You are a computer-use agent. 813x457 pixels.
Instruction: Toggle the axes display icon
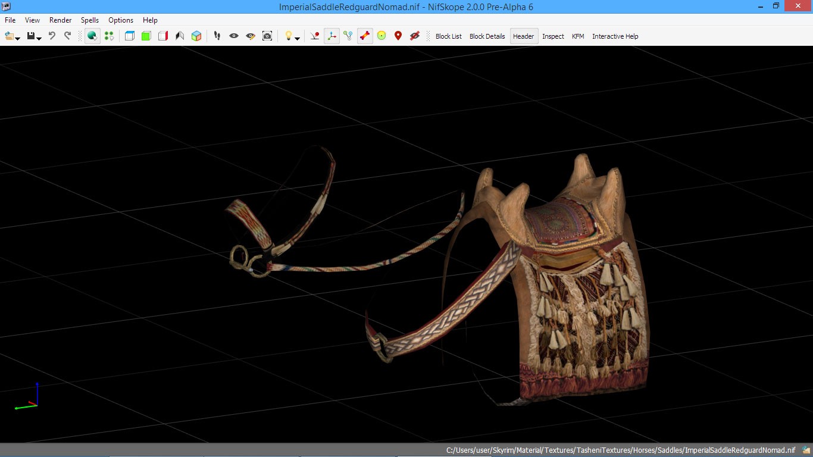click(332, 36)
